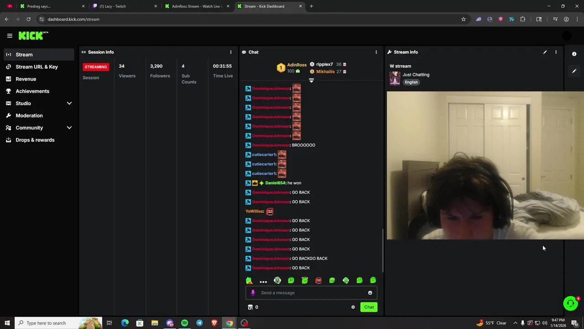The height and width of the screenshot is (329, 584).
Task: Click the webcam stream preview
Action: 485,165
